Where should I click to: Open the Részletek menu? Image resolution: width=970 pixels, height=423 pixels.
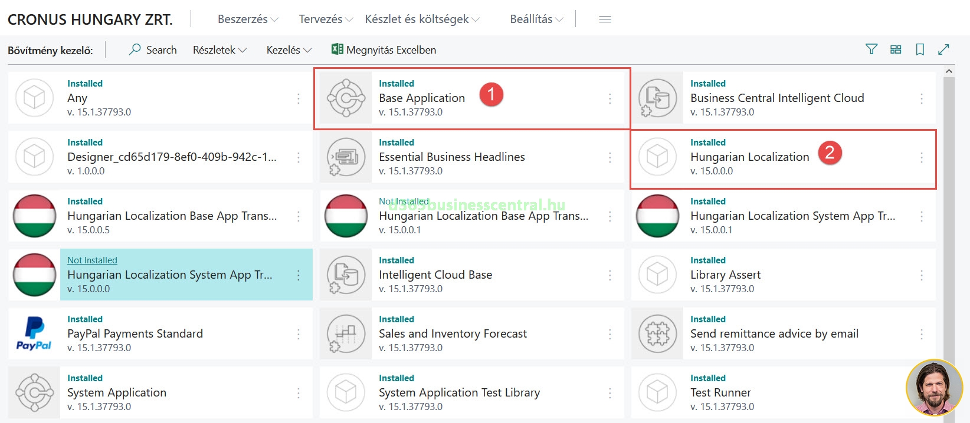(x=219, y=50)
